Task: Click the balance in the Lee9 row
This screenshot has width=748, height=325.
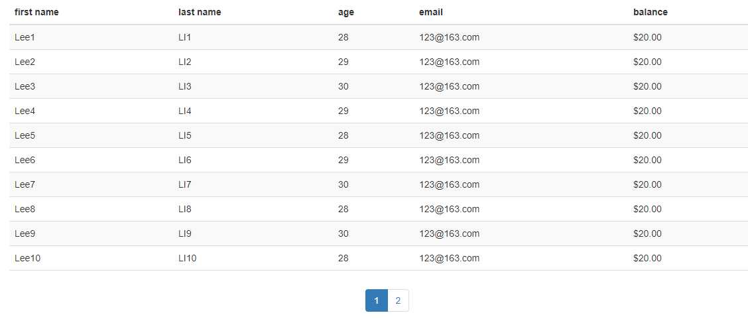Action: coord(647,234)
